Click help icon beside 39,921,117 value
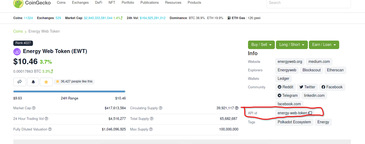The width and height of the screenshot is (365, 144). pos(237,108)
